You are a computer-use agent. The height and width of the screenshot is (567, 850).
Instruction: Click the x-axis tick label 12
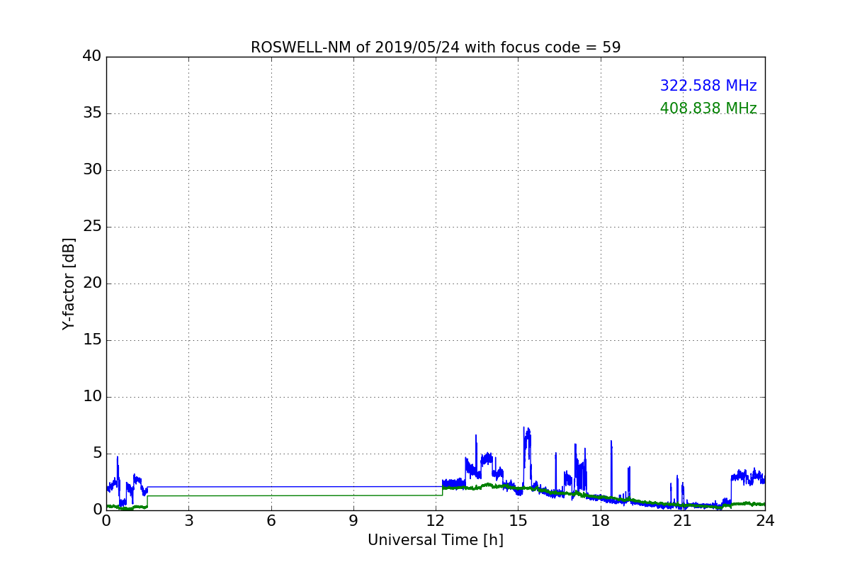(x=436, y=521)
